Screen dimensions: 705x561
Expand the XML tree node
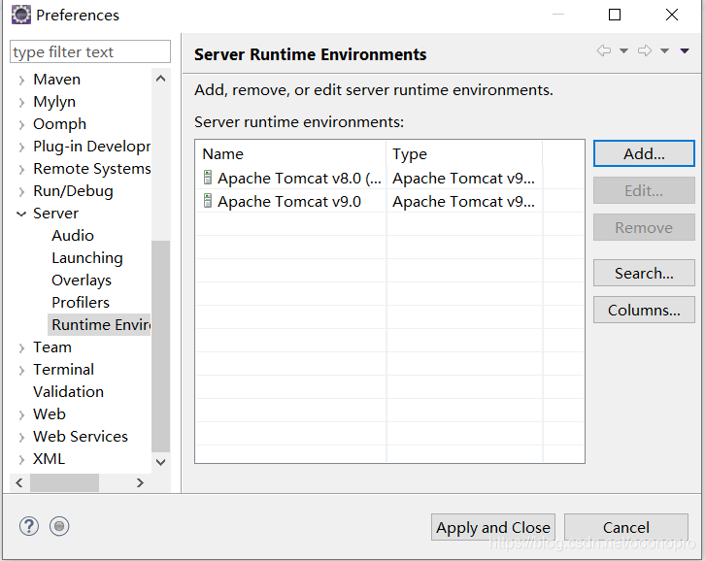click(x=21, y=459)
